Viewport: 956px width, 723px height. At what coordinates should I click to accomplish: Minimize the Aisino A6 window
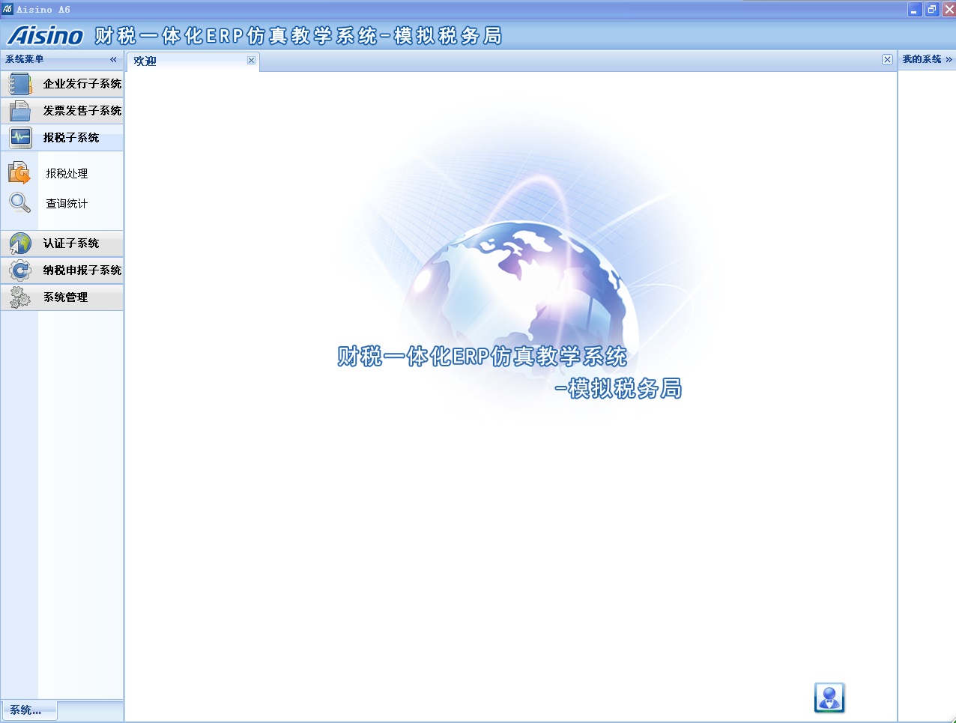[x=914, y=10]
